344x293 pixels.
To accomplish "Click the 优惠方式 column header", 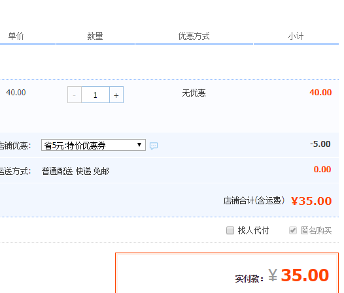I will [x=194, y=36].
